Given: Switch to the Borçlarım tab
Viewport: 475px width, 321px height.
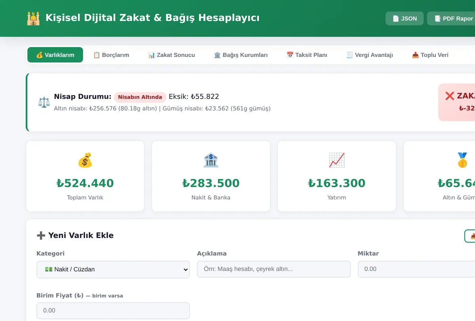Looking at the screenshot, I should coord(111,55).
